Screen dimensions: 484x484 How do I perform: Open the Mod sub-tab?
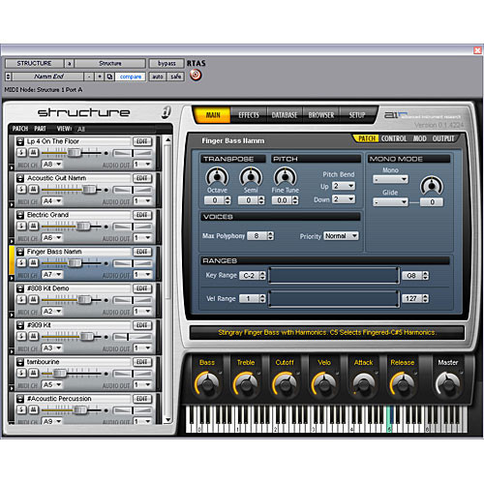pos(419,138)
